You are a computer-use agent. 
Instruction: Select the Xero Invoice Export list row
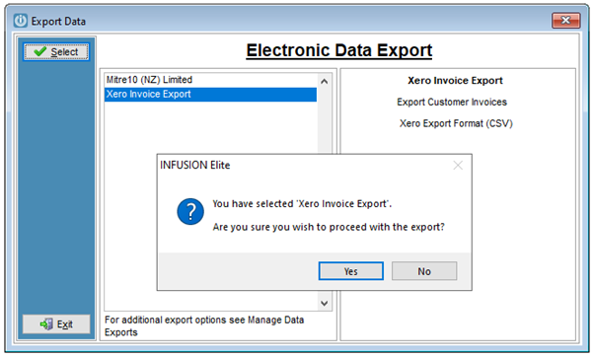(x=210, y=95)
